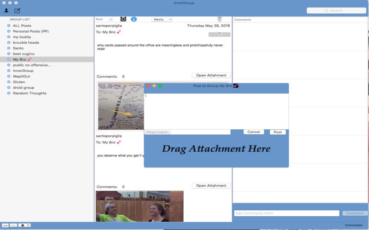Select Random Thoughts group
This screenshot has height=230, width=369.
(x=30, y=93)
